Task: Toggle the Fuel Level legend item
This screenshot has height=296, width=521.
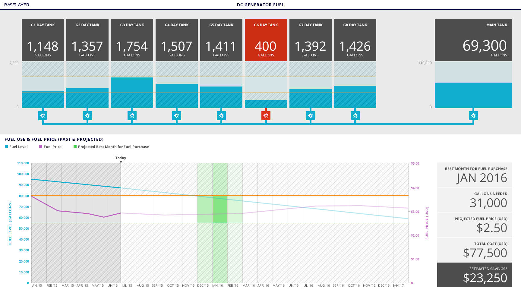Action: [x=16, y=147]
